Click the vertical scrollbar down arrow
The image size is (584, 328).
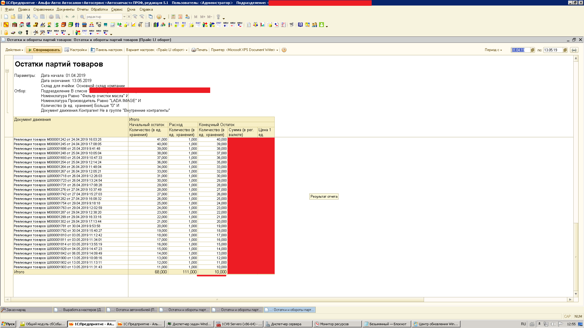point(575,294)
